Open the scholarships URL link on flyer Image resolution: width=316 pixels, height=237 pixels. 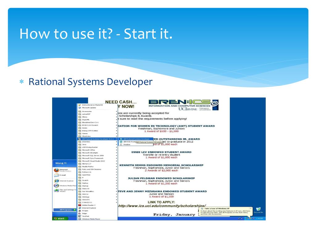[162, 206]
